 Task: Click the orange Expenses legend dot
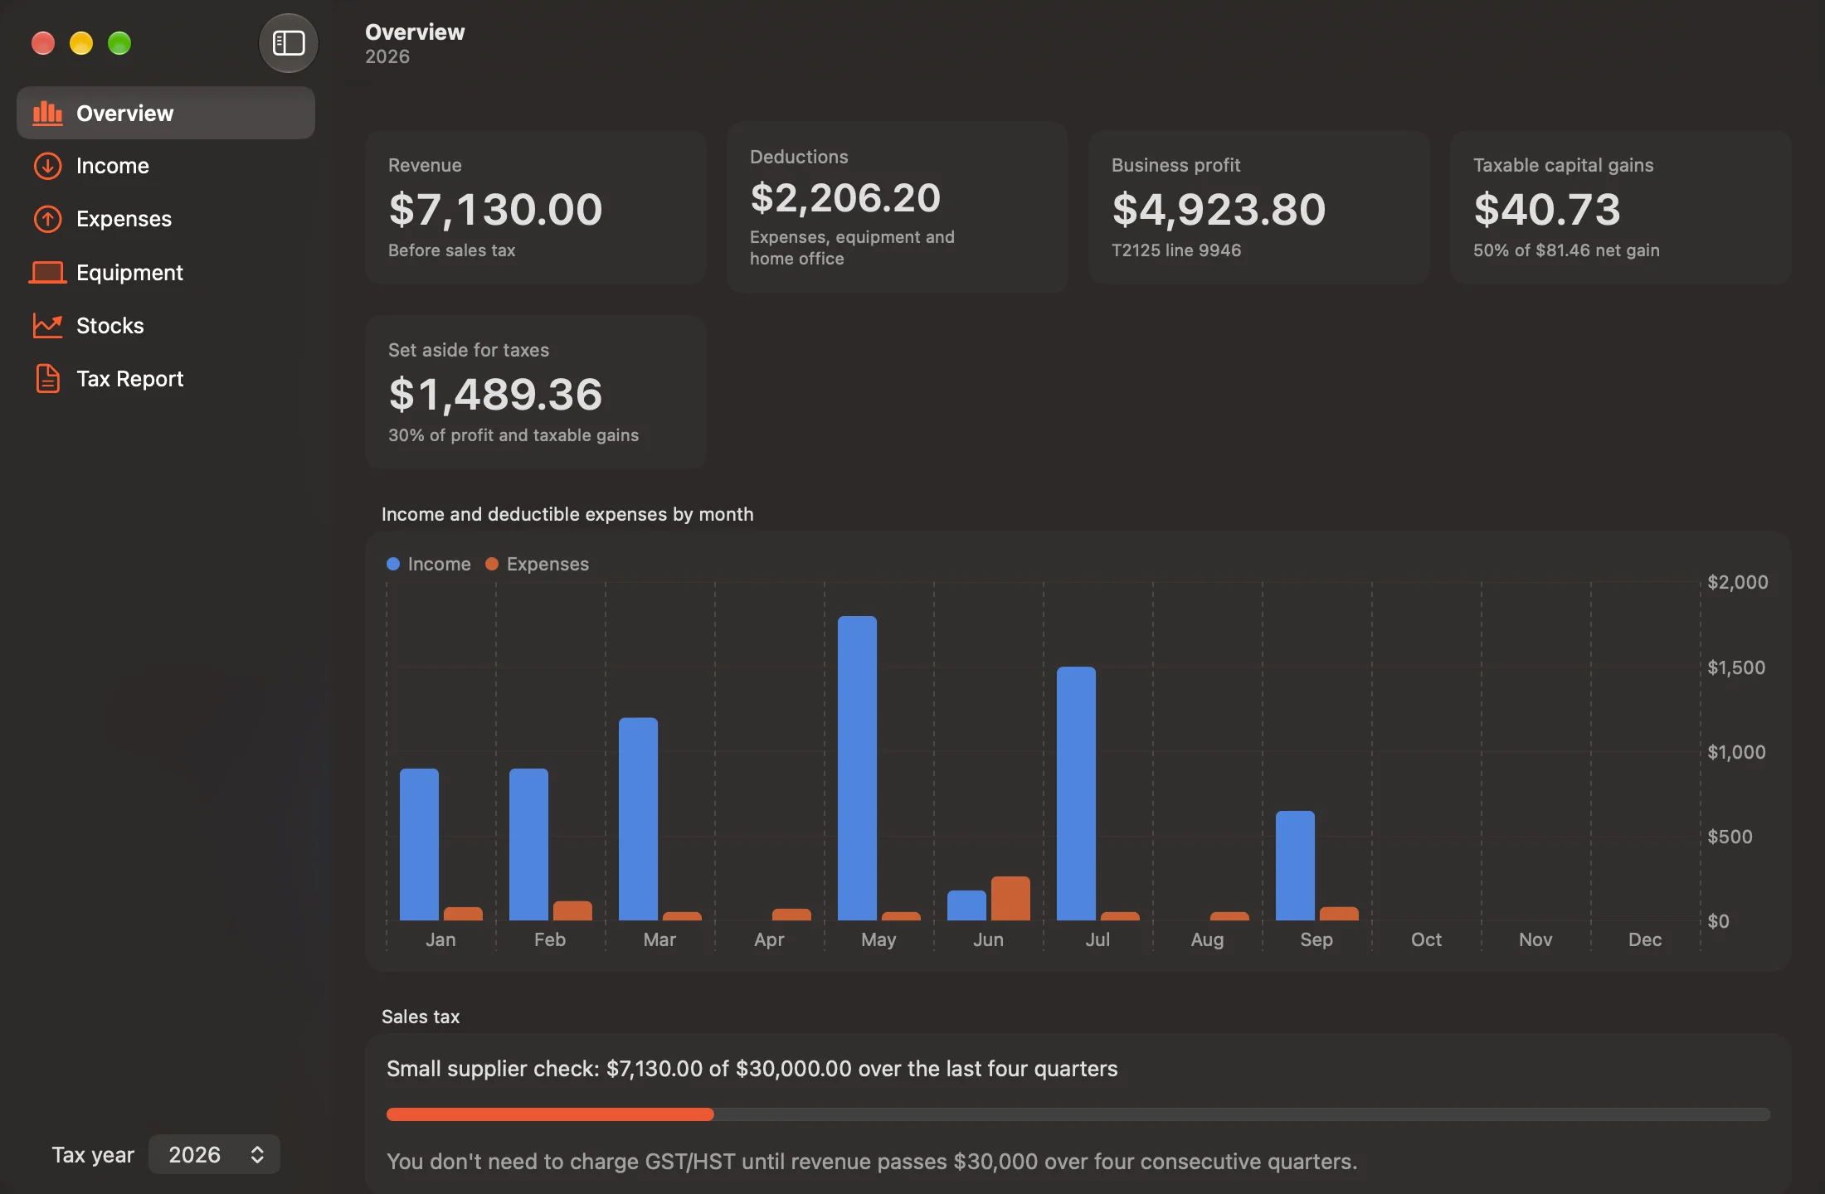492,564
